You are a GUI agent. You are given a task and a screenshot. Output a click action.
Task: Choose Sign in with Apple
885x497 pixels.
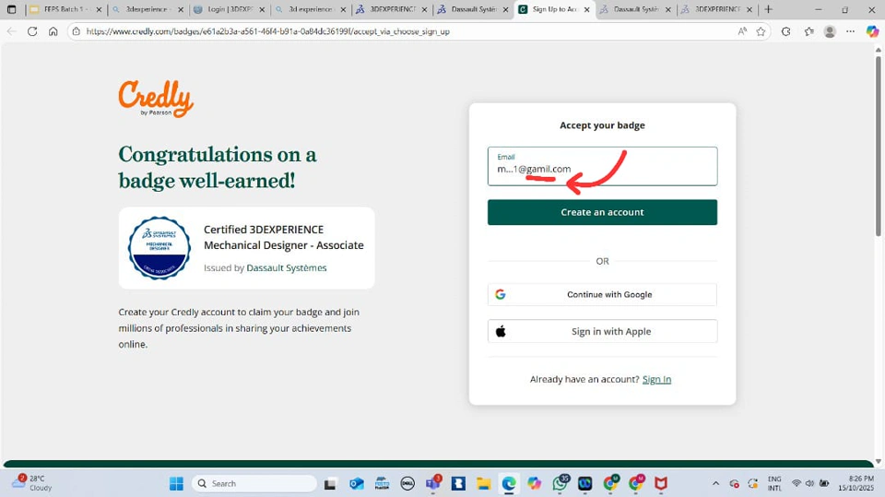click(602, 332)
